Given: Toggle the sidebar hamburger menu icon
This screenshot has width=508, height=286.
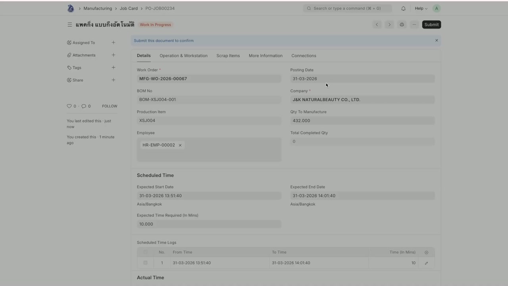Looking at the screenshot, I should pos(69,25).
